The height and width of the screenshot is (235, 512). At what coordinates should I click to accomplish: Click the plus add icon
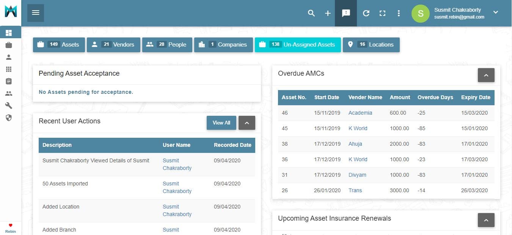point(328,13)
